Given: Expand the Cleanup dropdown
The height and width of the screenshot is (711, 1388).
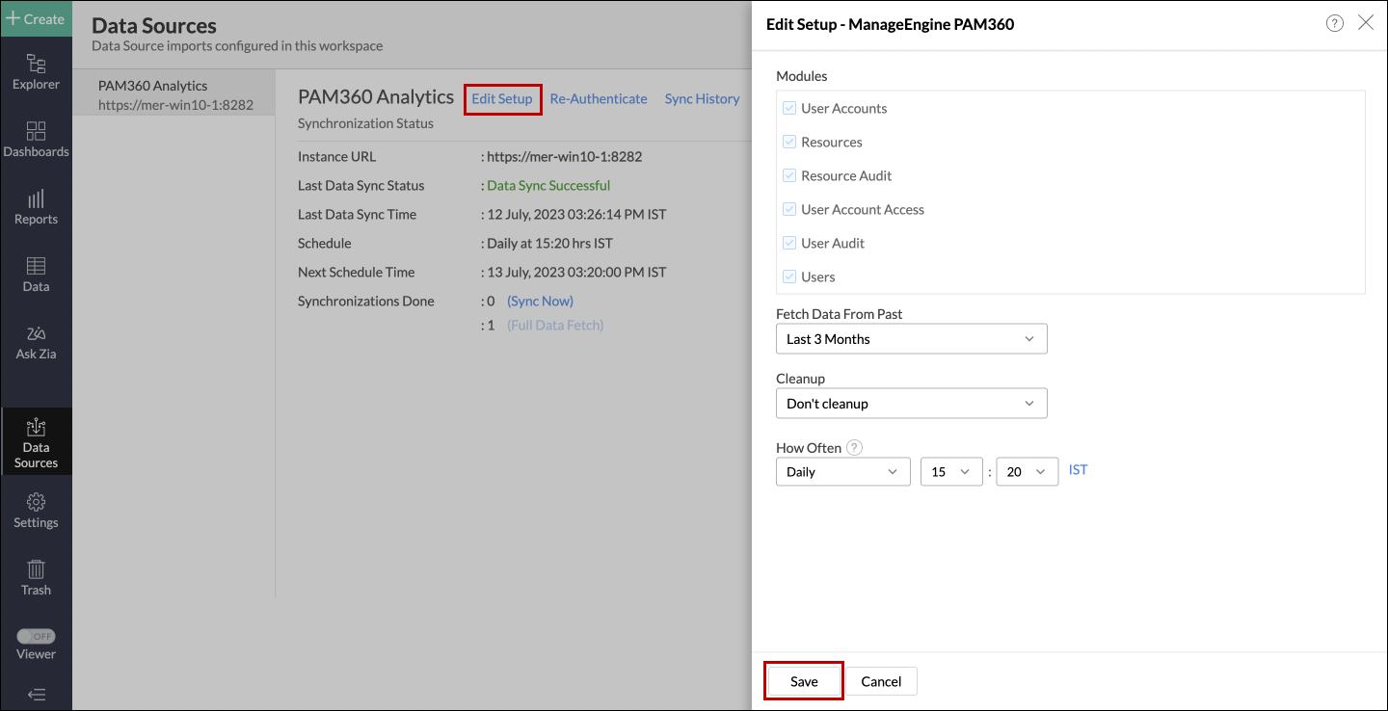Looking at the screenshot, I should click(x=911, y=404).
